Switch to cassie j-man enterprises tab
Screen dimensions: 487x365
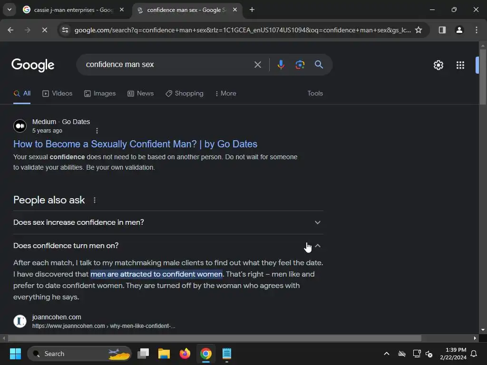pyautogui.click(x=73, y=10)
